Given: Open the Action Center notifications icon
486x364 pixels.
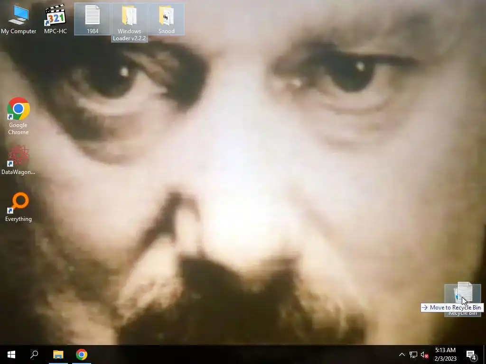Looking at the screenshot, I should point(471,355).
